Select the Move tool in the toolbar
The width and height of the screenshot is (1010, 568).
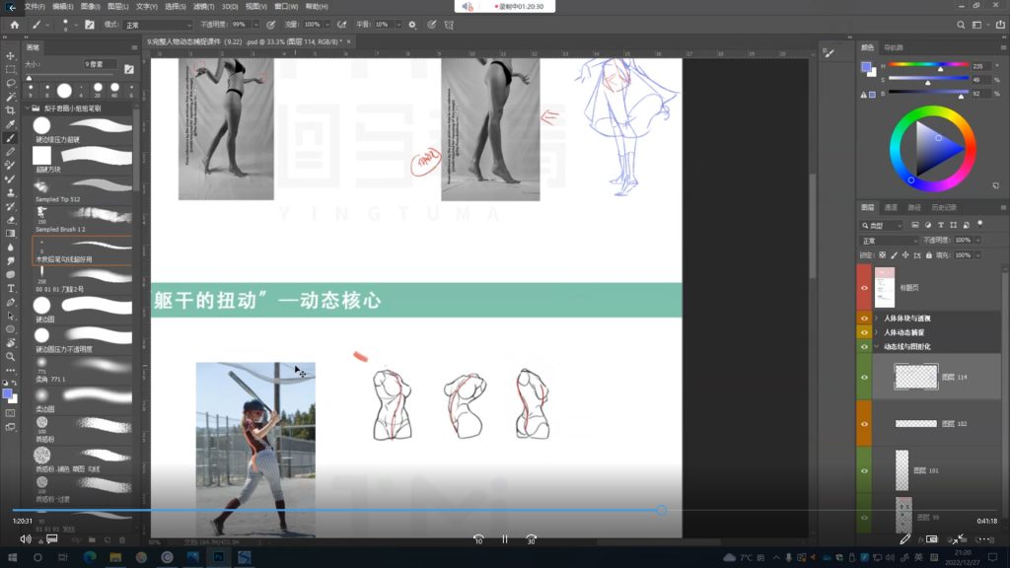click(11, 56)
